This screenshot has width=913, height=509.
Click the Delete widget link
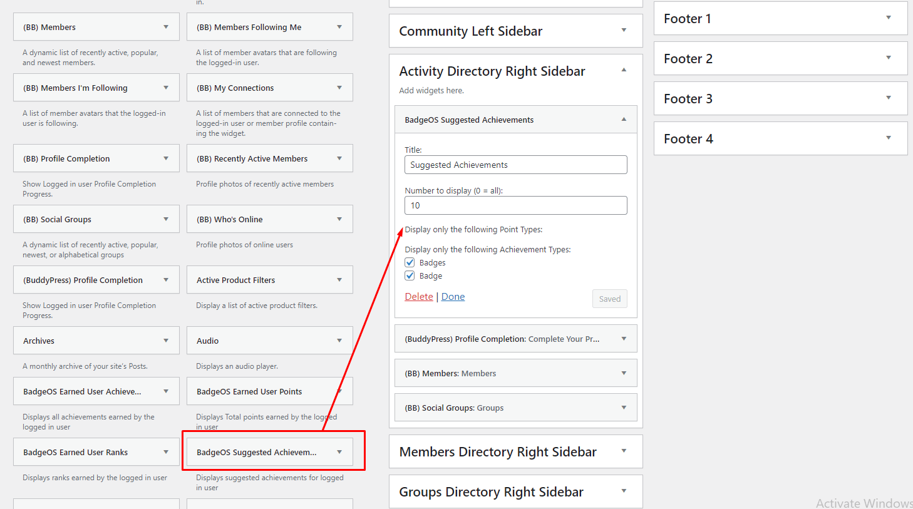pyautogui.click(x=419, y=297)
